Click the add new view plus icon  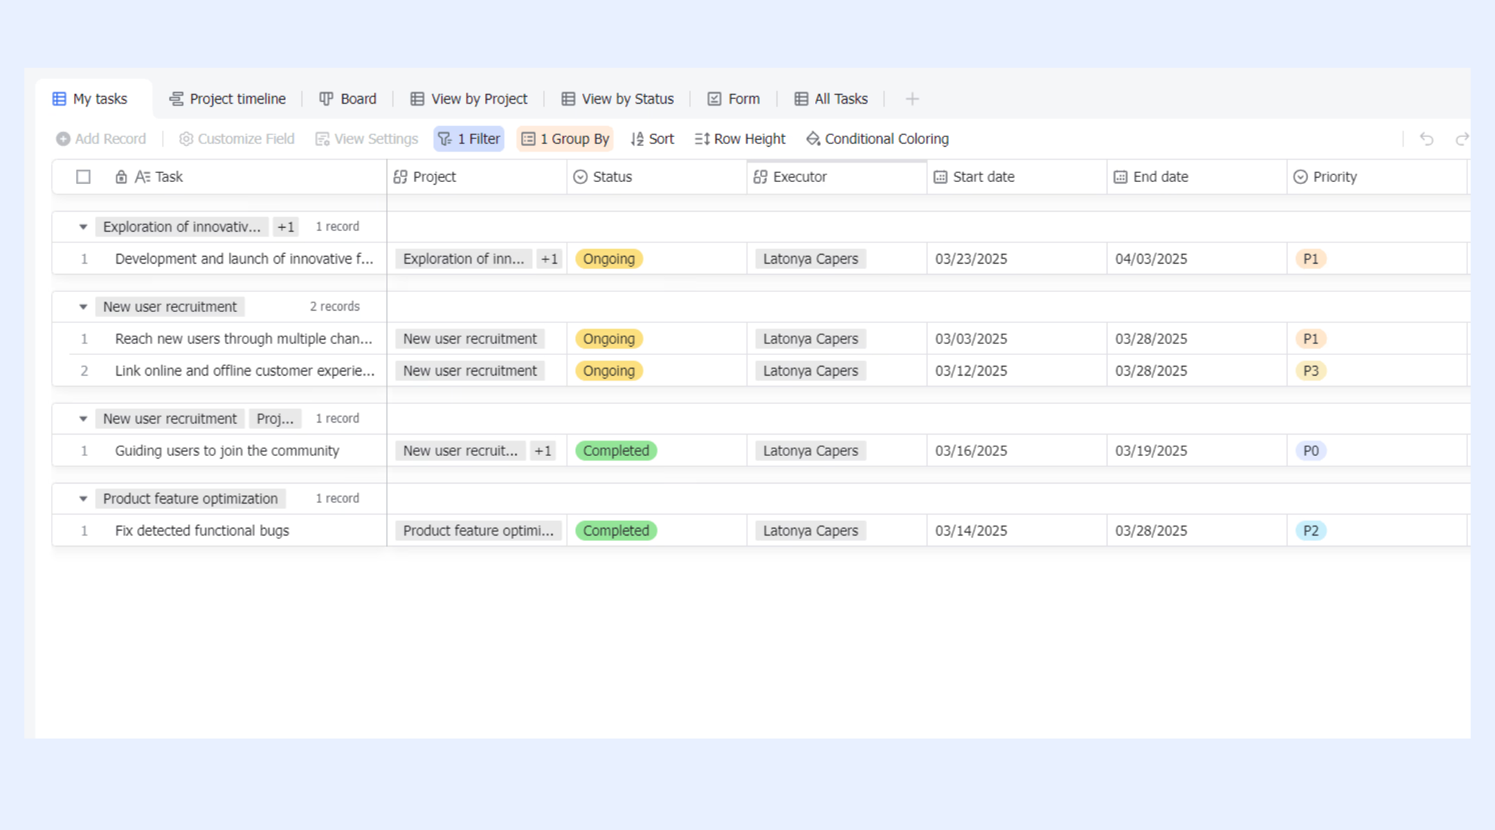(912, 99)
